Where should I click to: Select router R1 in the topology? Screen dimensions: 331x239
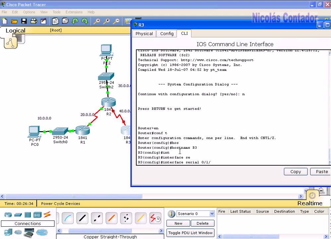point(83,130)
